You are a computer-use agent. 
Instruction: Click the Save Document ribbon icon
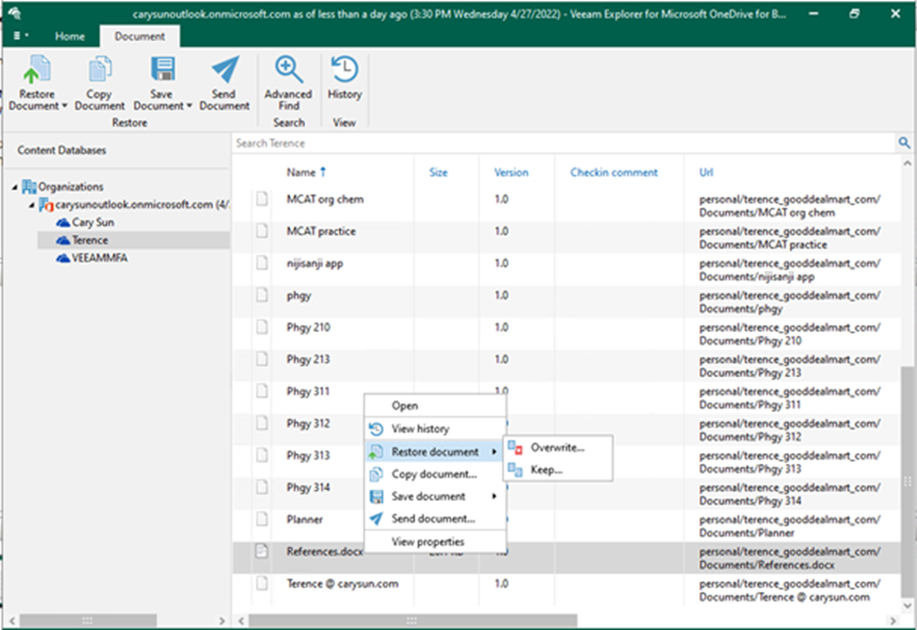pos(162,69)
